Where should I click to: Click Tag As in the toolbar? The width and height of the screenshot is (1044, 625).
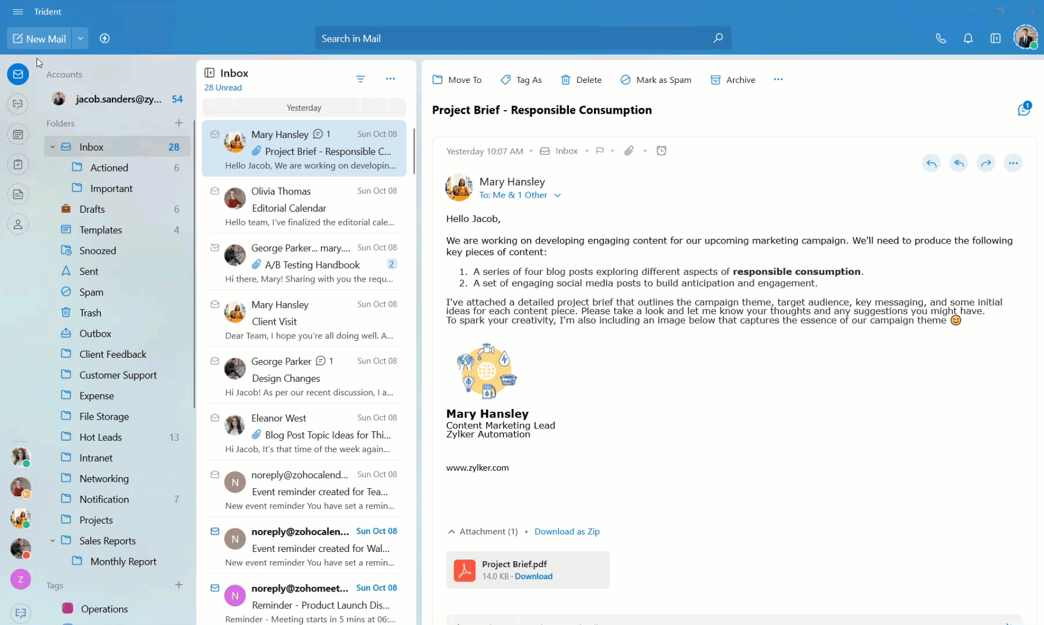pos(521,80)
